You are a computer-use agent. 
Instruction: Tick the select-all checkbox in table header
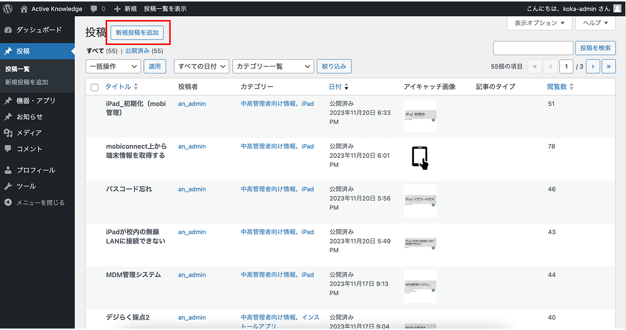click(x=95, y=87)
